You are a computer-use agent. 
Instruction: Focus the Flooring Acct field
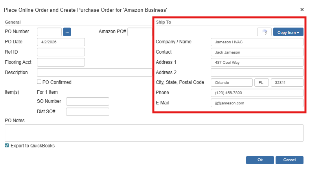[61, 62]
